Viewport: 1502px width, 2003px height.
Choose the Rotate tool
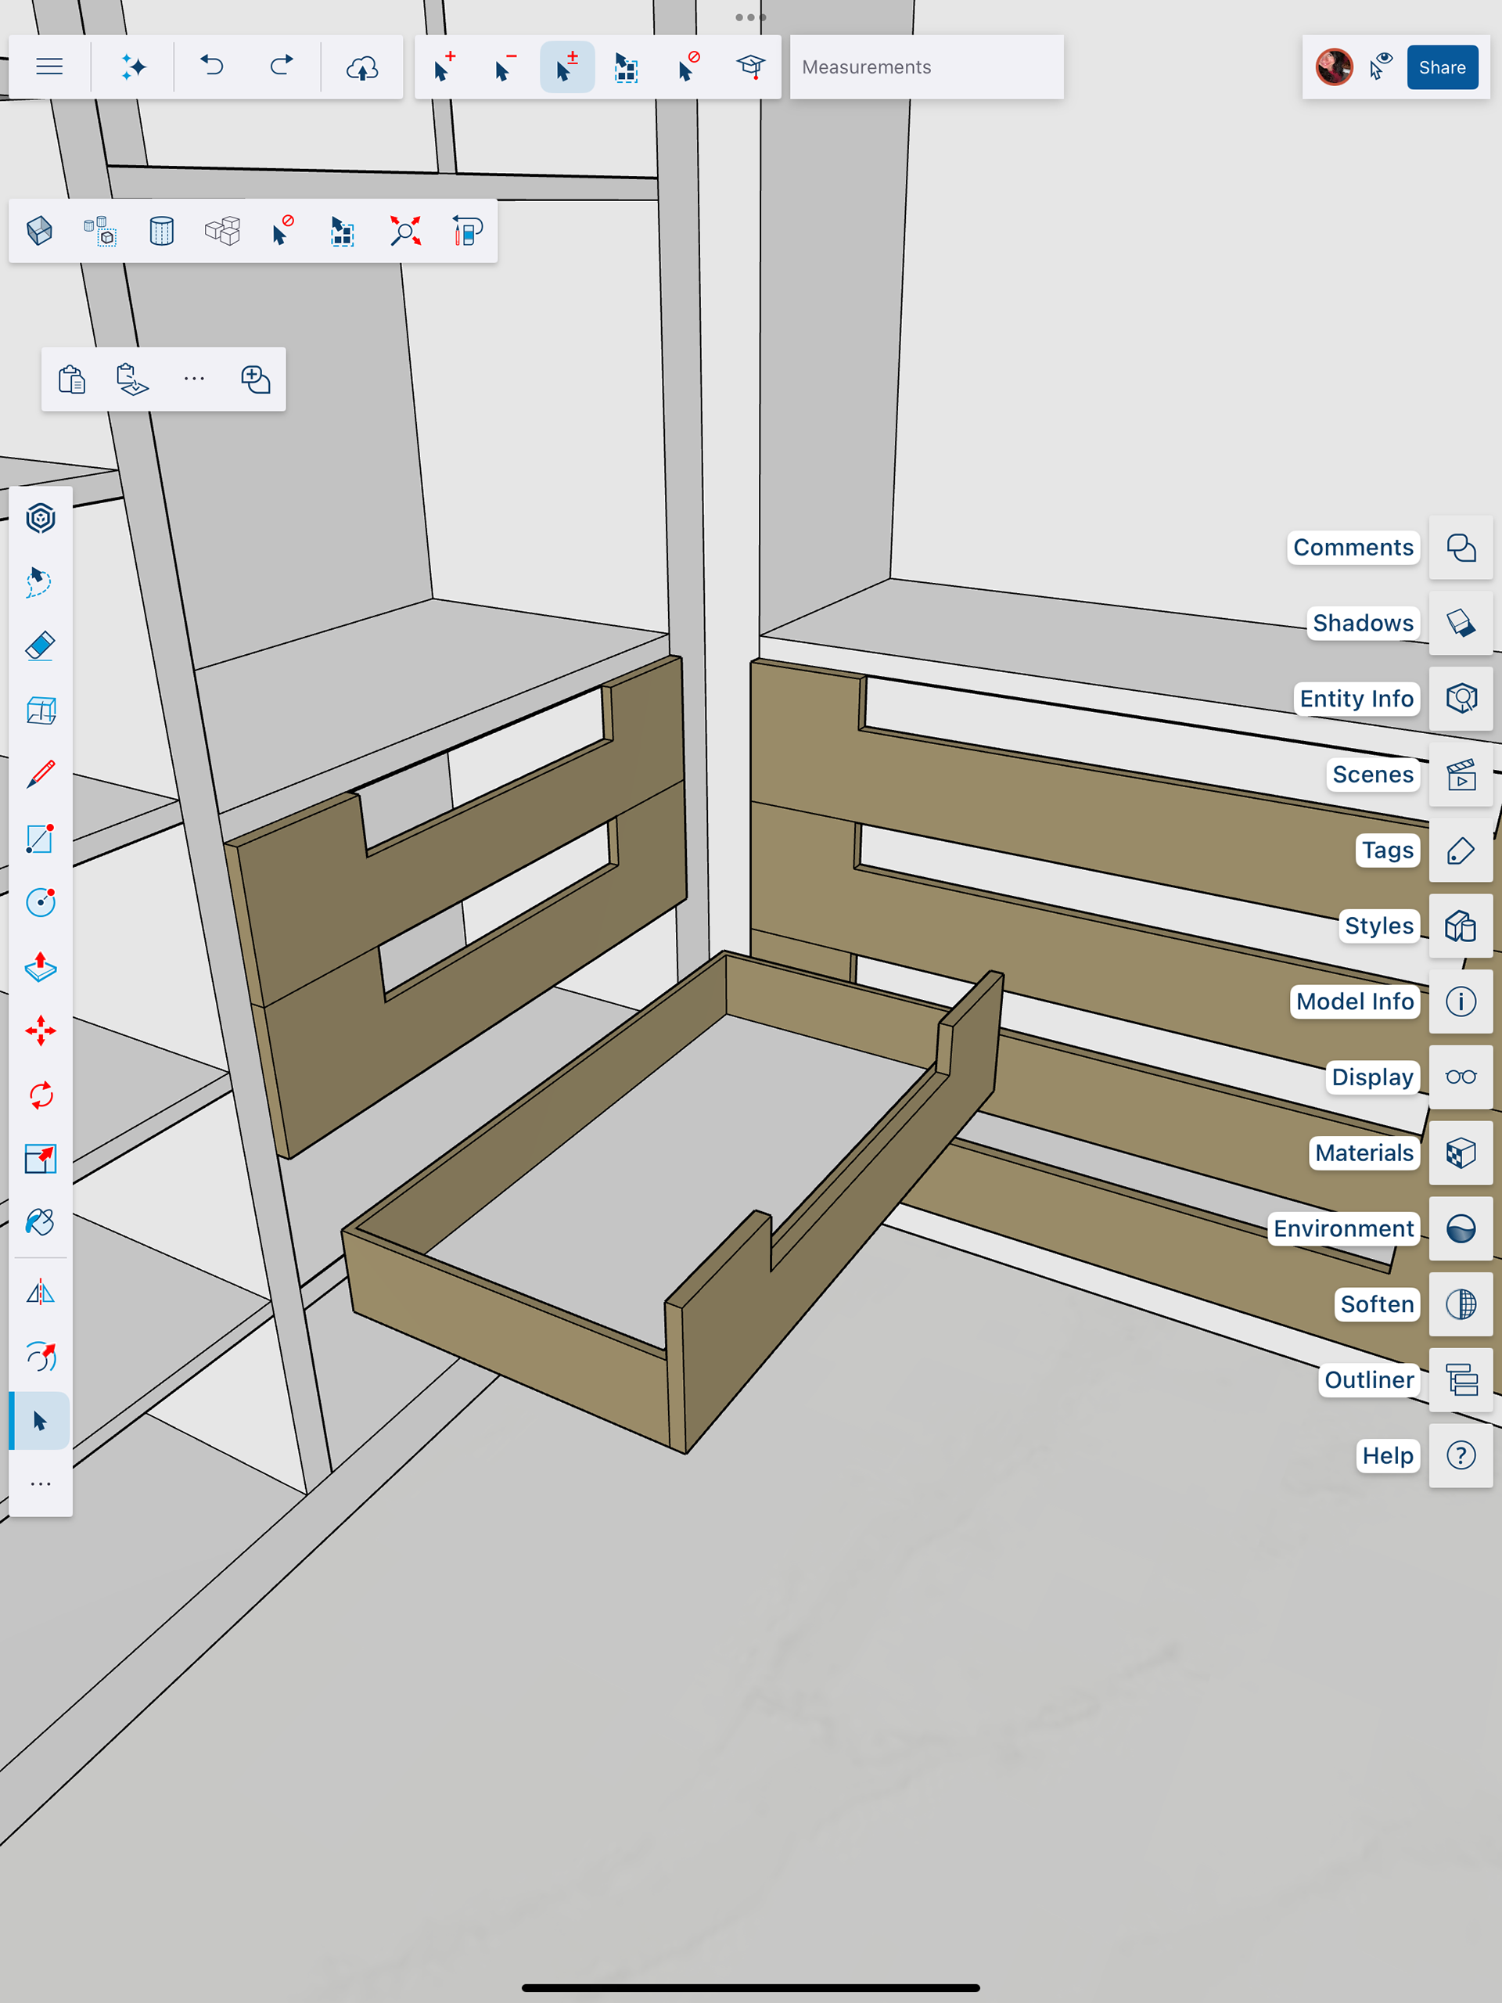(41, 1095)
